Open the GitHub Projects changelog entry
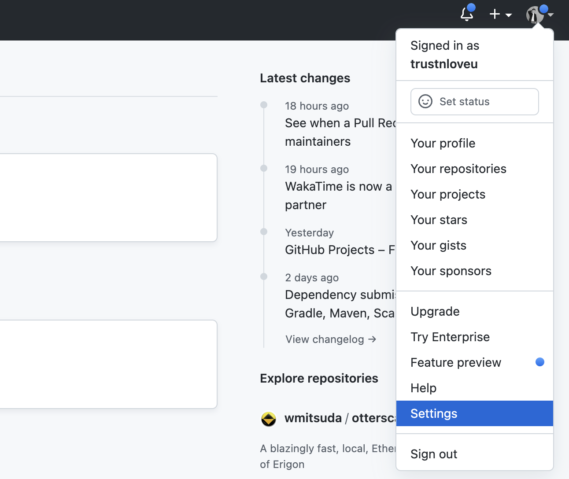This screenshot has width=569, height=479. click(x=340, y=250)
